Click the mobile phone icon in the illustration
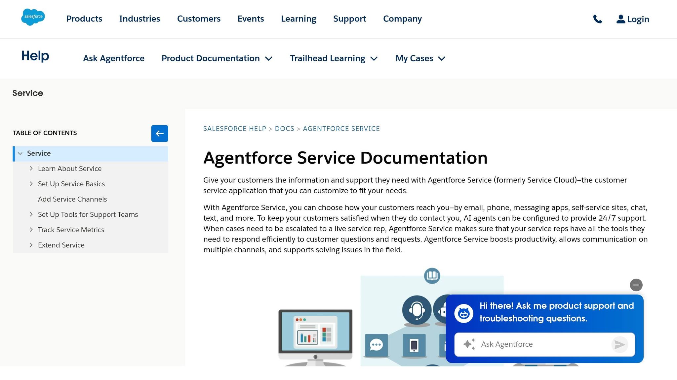The height and width of the screenshot is (380, 677). pyautogui.click(x=414, y=345)
